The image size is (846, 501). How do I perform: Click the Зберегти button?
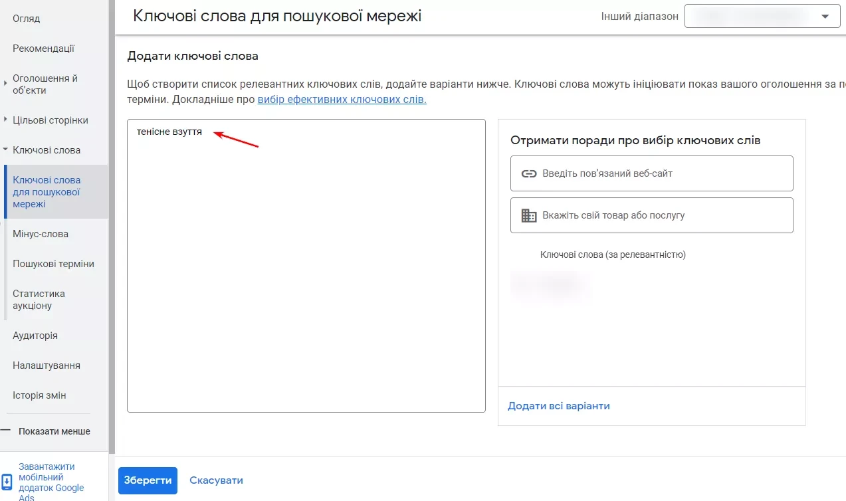[x=148, y=480]
